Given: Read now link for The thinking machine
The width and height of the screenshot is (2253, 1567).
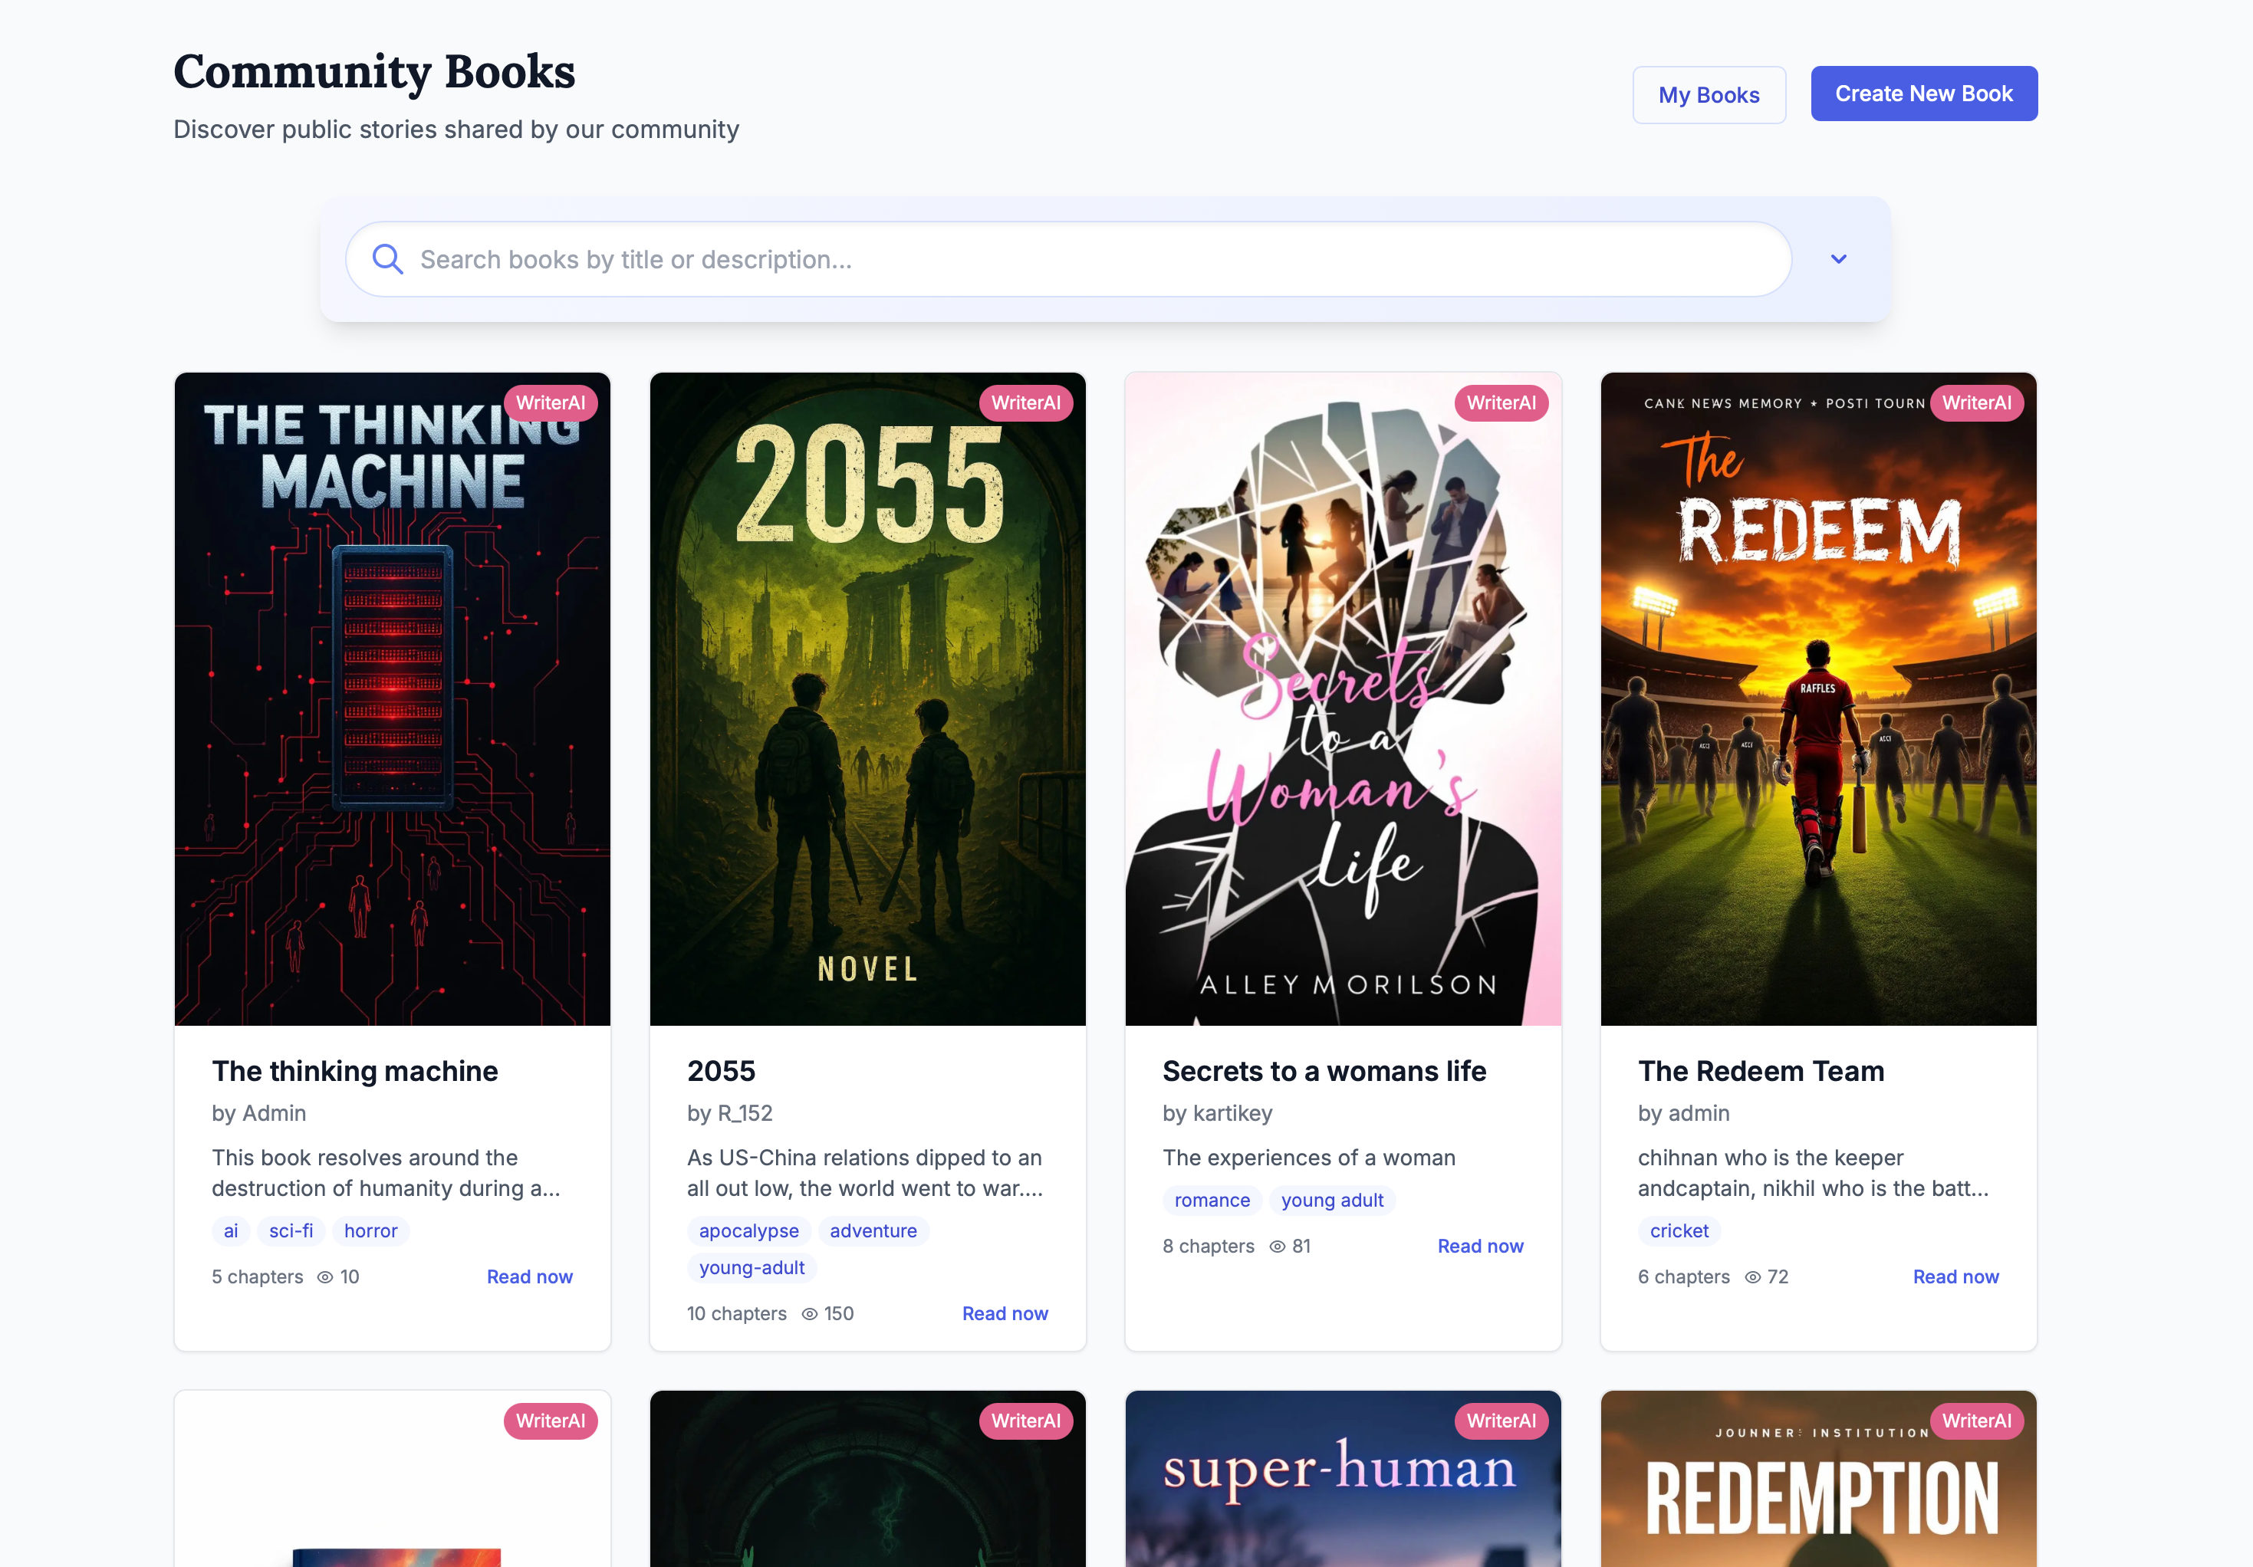Looking at the screenshot, I should tap(530, 1276).
